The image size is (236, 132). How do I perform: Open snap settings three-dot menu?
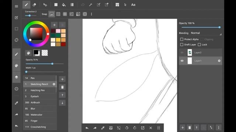click(x=91, y=14)
